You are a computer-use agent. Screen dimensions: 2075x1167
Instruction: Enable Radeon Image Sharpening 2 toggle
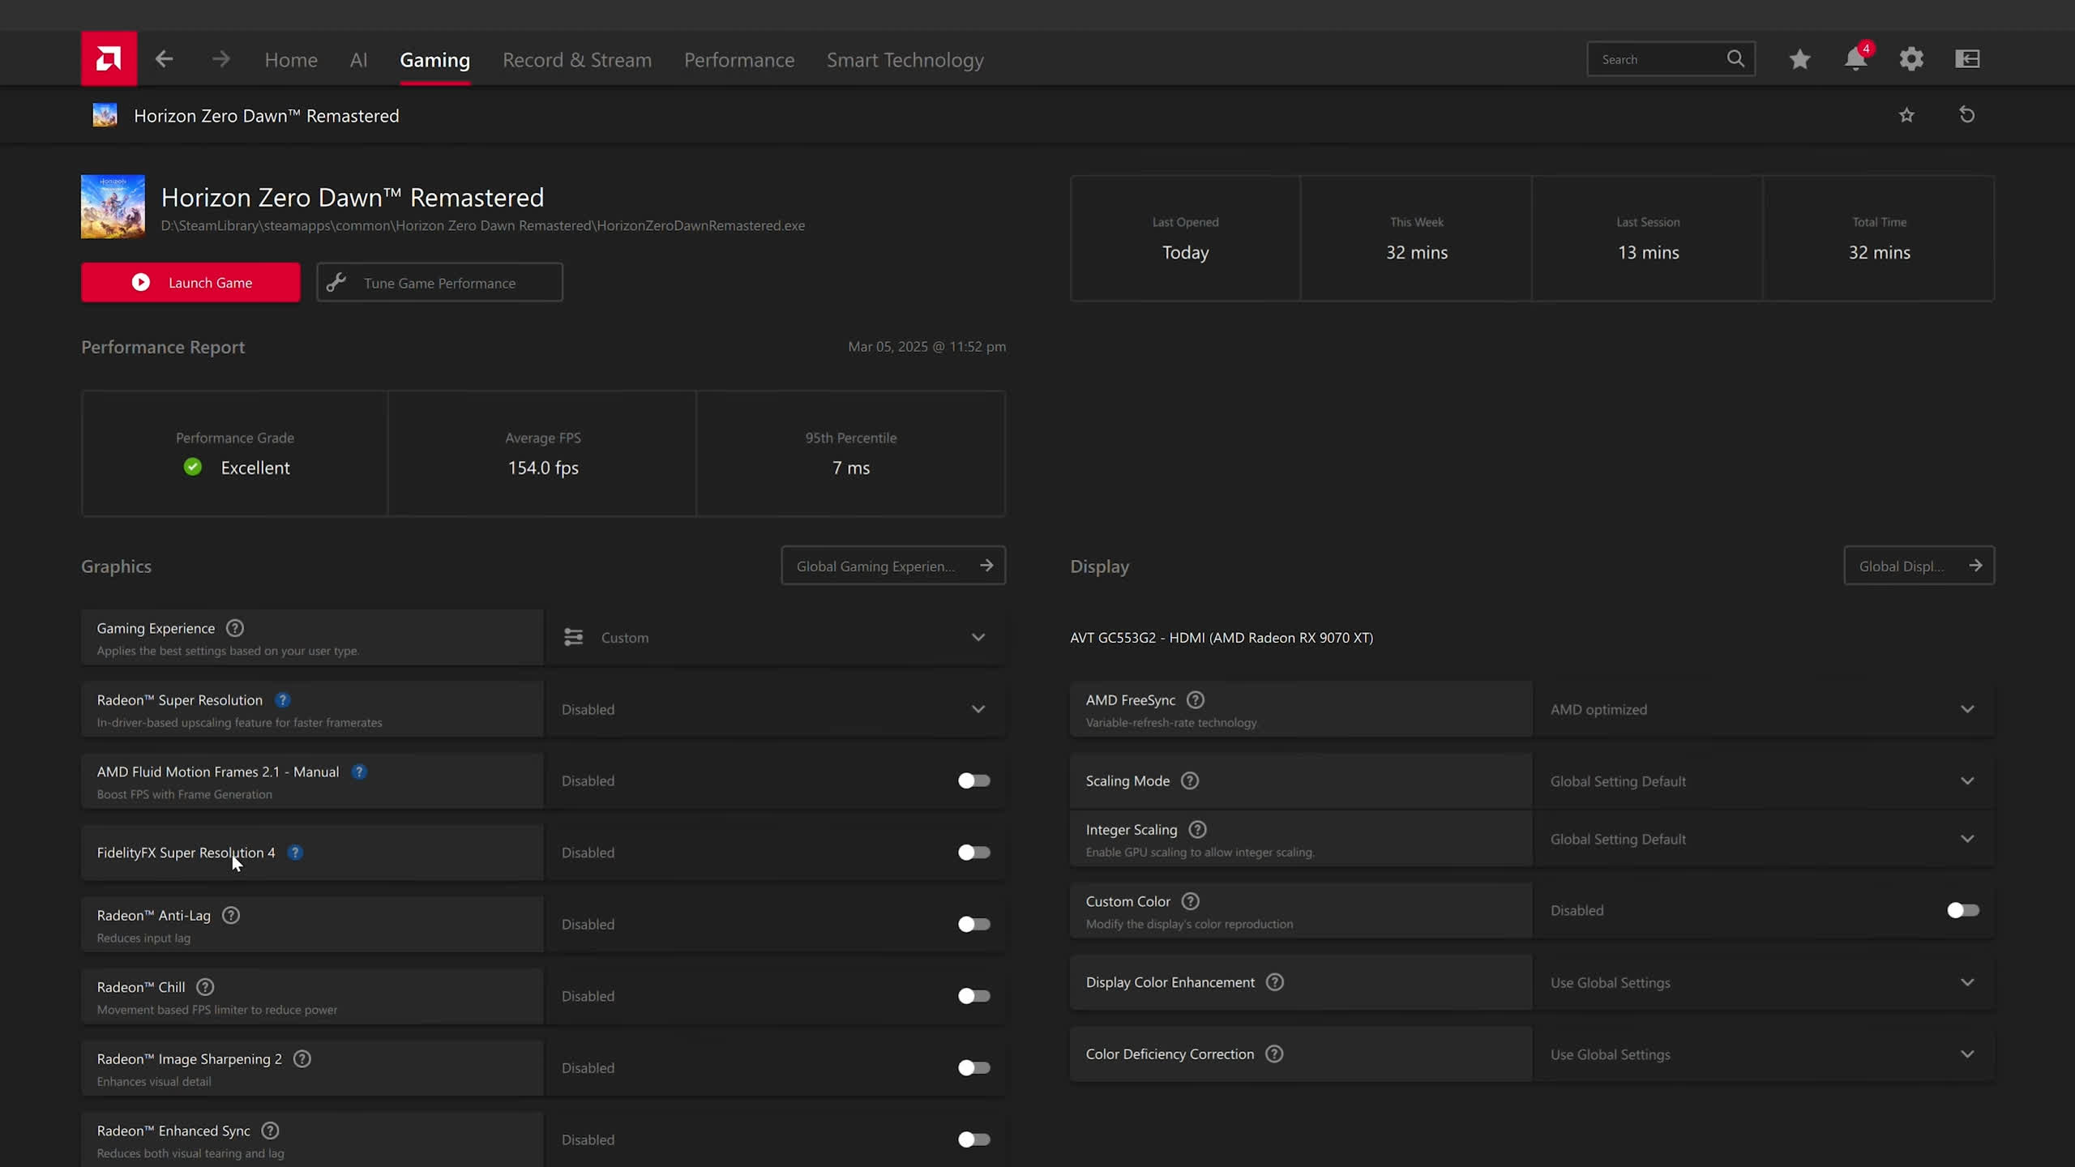[973, 1067]
